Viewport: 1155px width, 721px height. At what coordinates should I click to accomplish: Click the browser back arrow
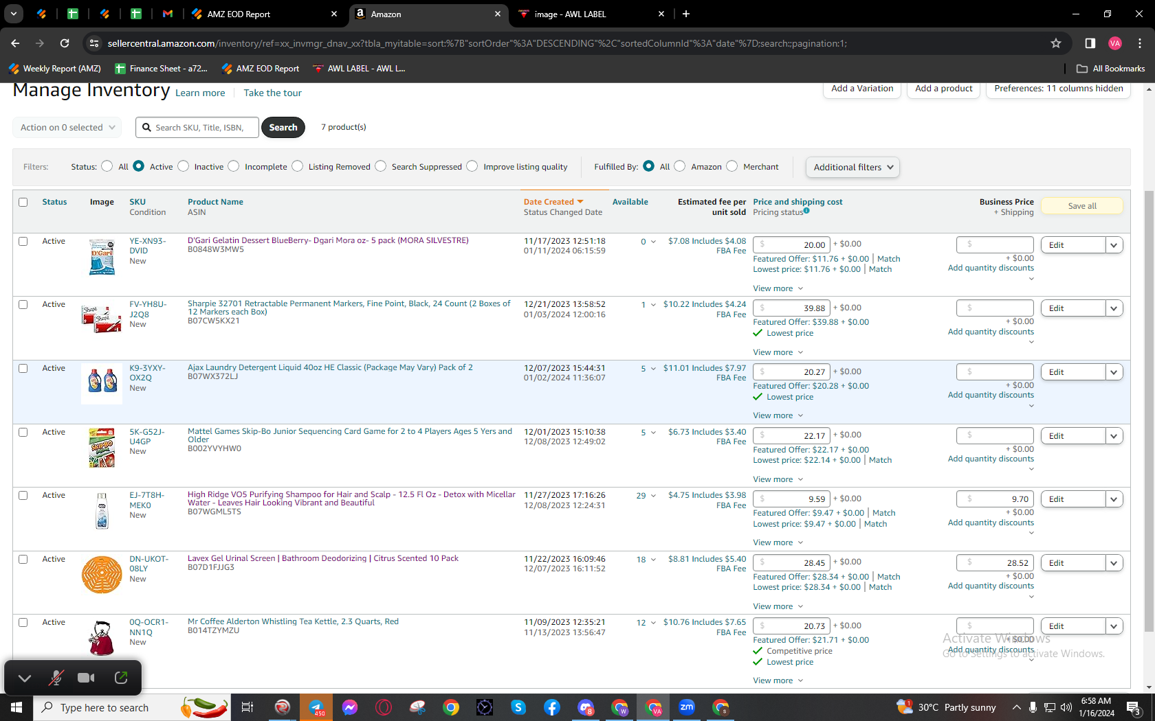[x=15, y=43]
